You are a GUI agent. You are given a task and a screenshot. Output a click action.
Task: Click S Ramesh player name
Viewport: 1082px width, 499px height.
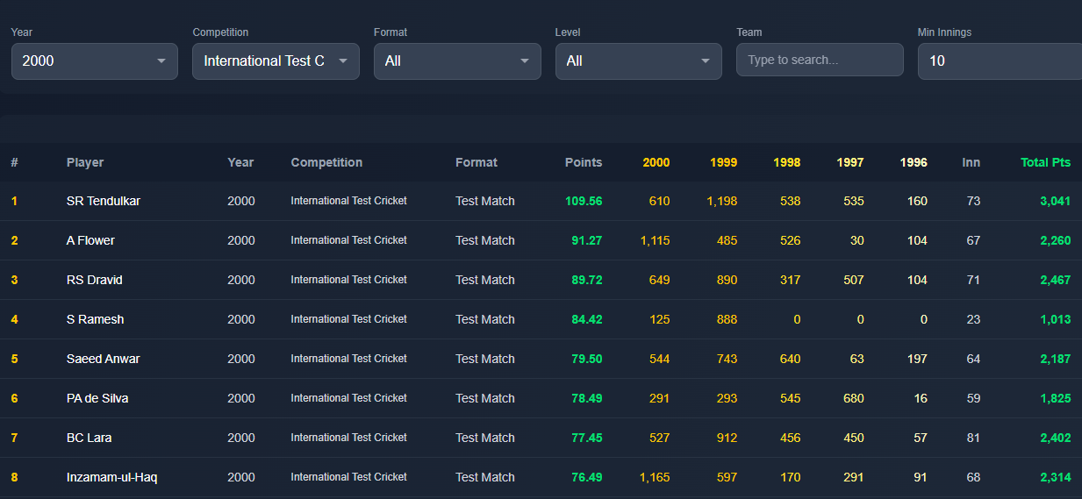95,319
